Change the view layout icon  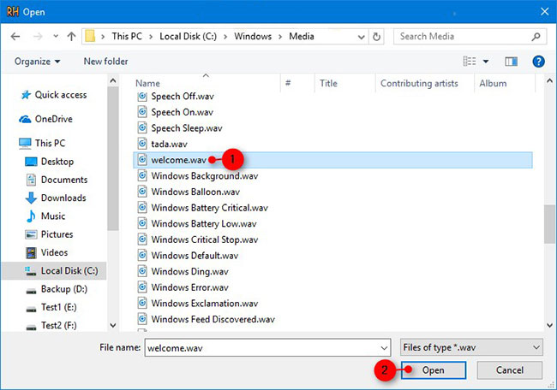(x=470, y=62)
